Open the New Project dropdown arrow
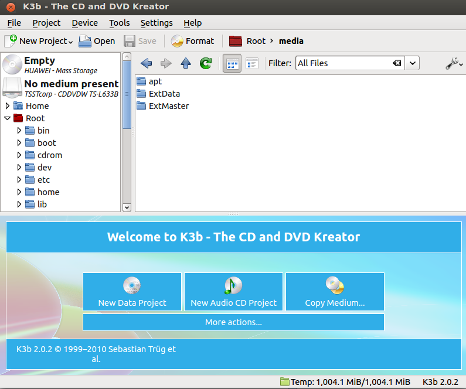 tap(70, 42)
